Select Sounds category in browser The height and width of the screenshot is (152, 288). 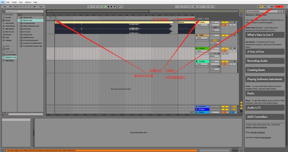click(8, 18)
